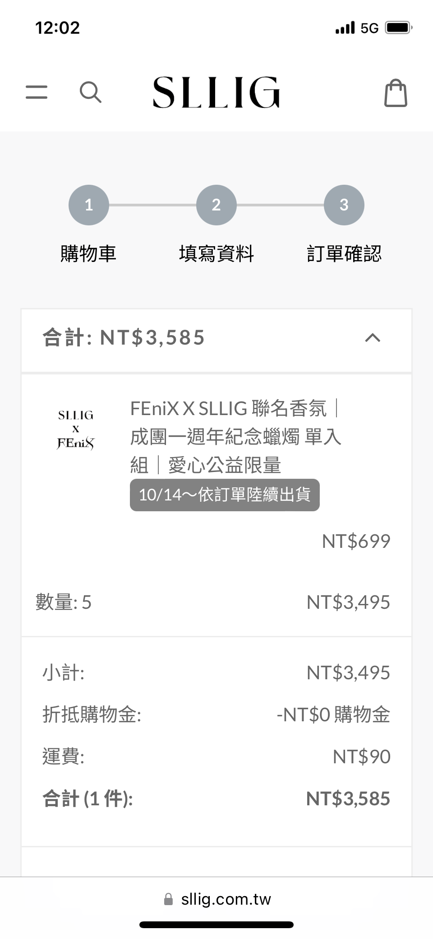Tap the home indicator bar at bottom
The image size is (433, 939).
216,925
